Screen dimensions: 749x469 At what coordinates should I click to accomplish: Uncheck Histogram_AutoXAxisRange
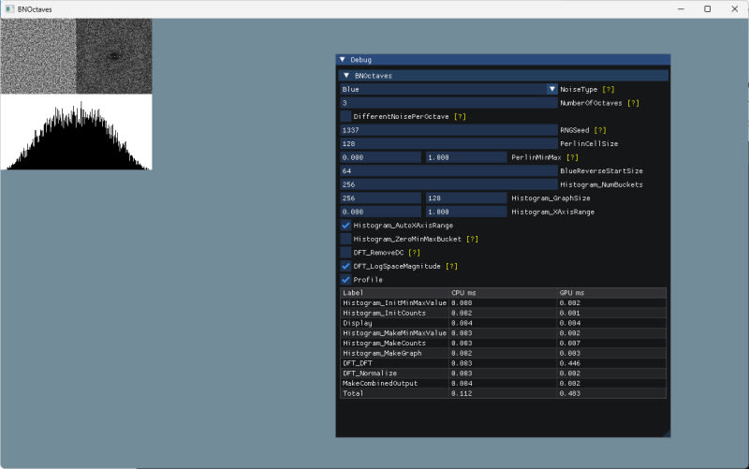point(346,226)
